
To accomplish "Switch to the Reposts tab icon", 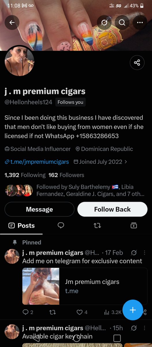I will click(97, 226).
